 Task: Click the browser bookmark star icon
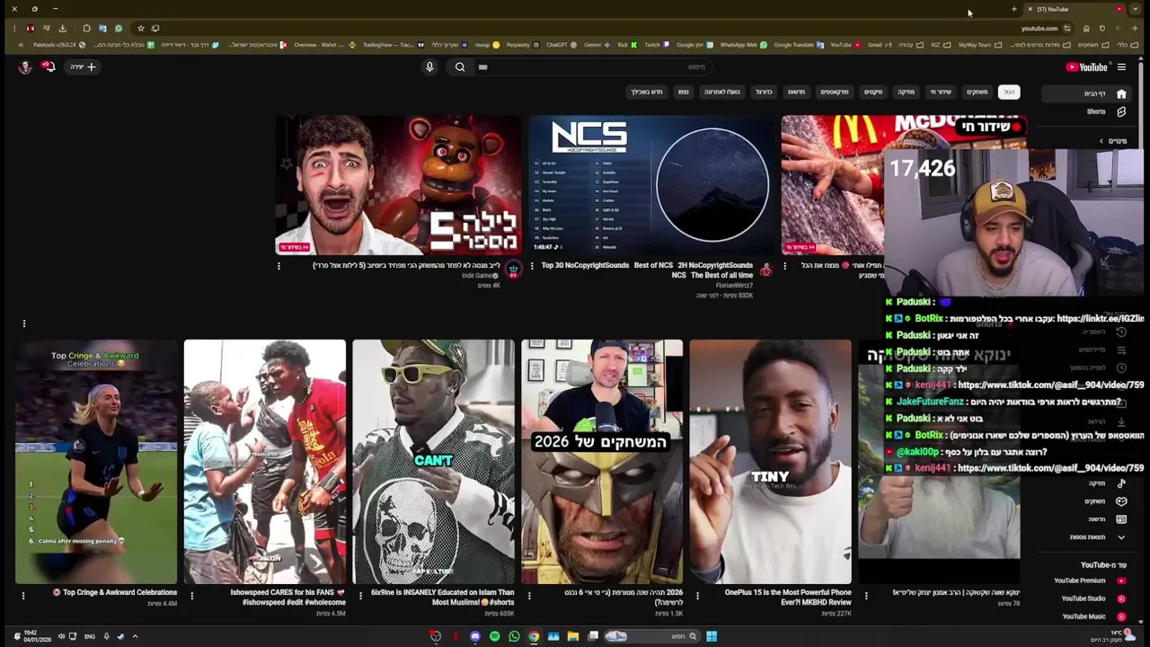(140, 28)
